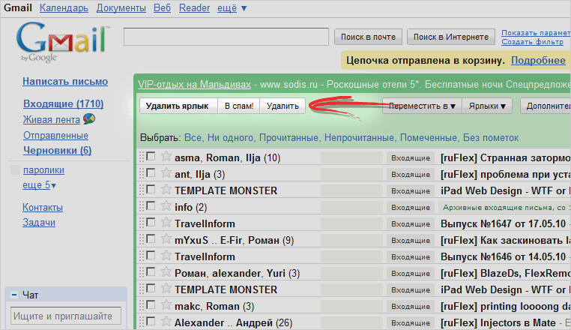Star the TravelInform Выпуск №1646 message
Image resolution: width=571 pixels, height=330 pixels.
[166, 256]
